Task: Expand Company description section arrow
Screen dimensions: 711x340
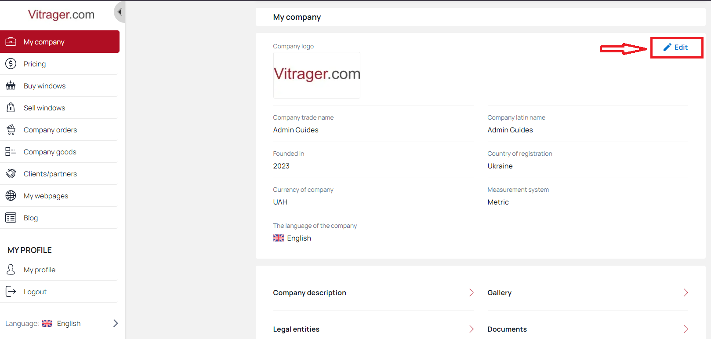Action: coord(471,292)
